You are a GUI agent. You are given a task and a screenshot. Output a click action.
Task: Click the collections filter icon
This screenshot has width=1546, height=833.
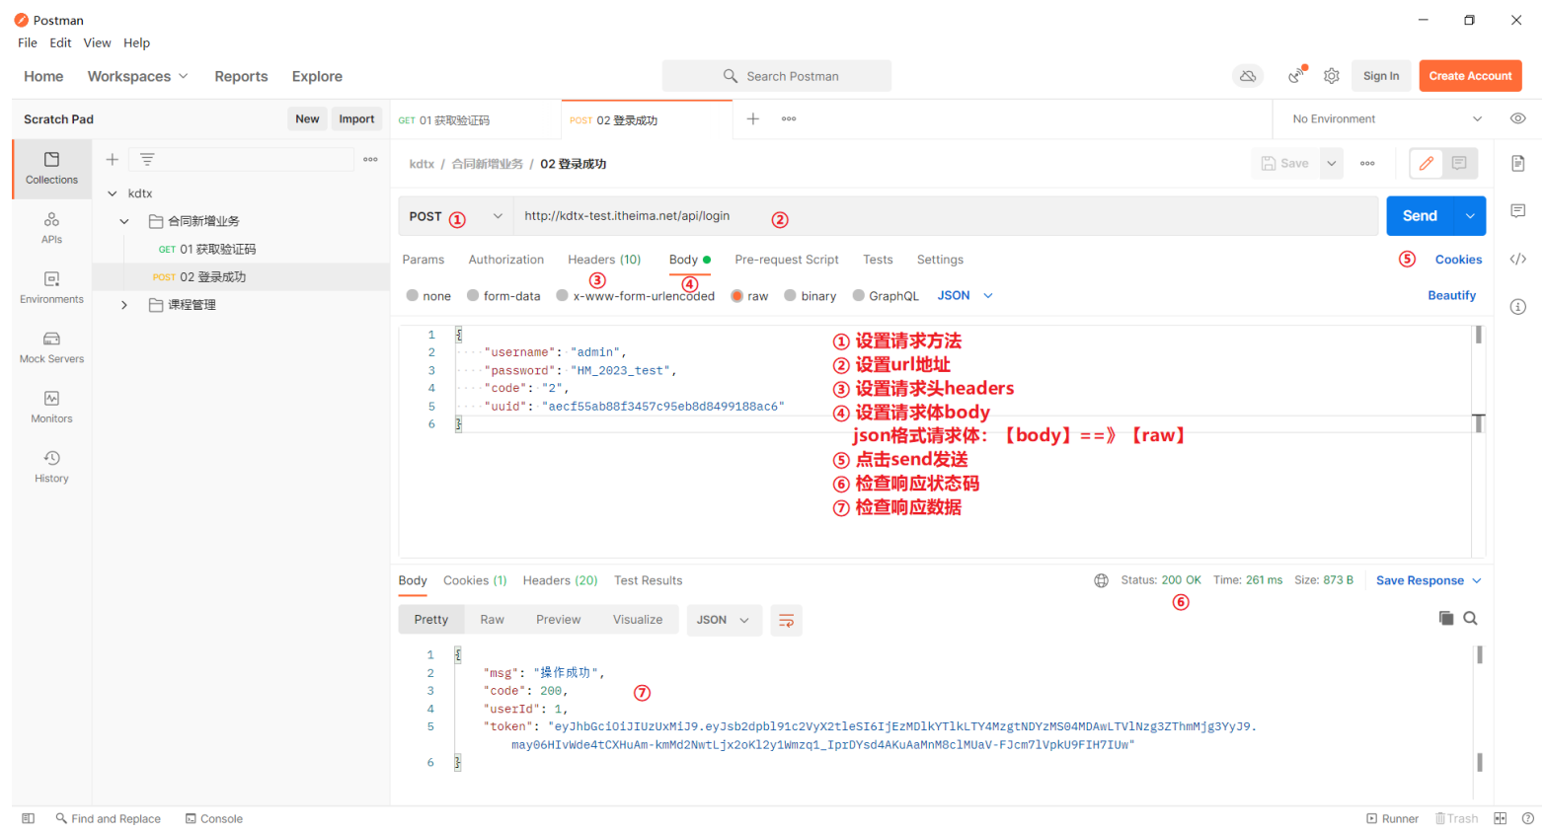pyautogui.click(x=147, y=159)
